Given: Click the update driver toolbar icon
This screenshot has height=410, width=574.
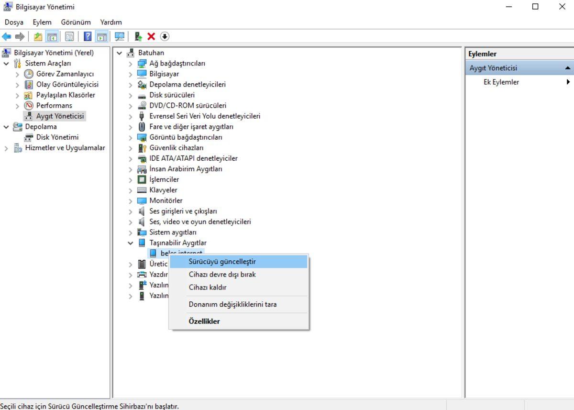Looking at the screenshot, I should 138,36.
